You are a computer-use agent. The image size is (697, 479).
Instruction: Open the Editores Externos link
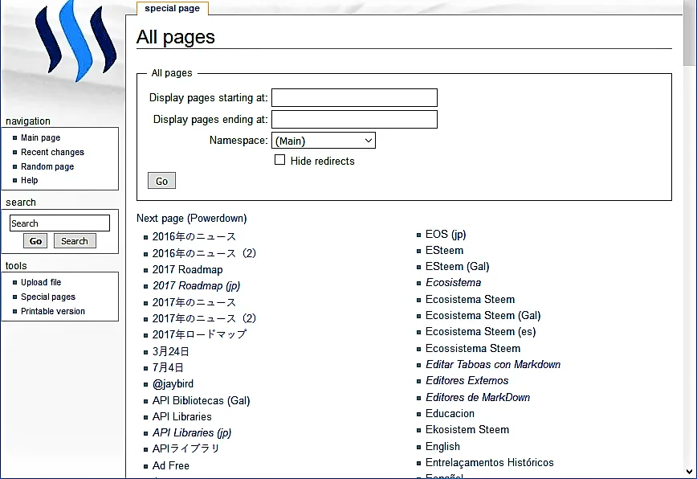click(467, 381)
